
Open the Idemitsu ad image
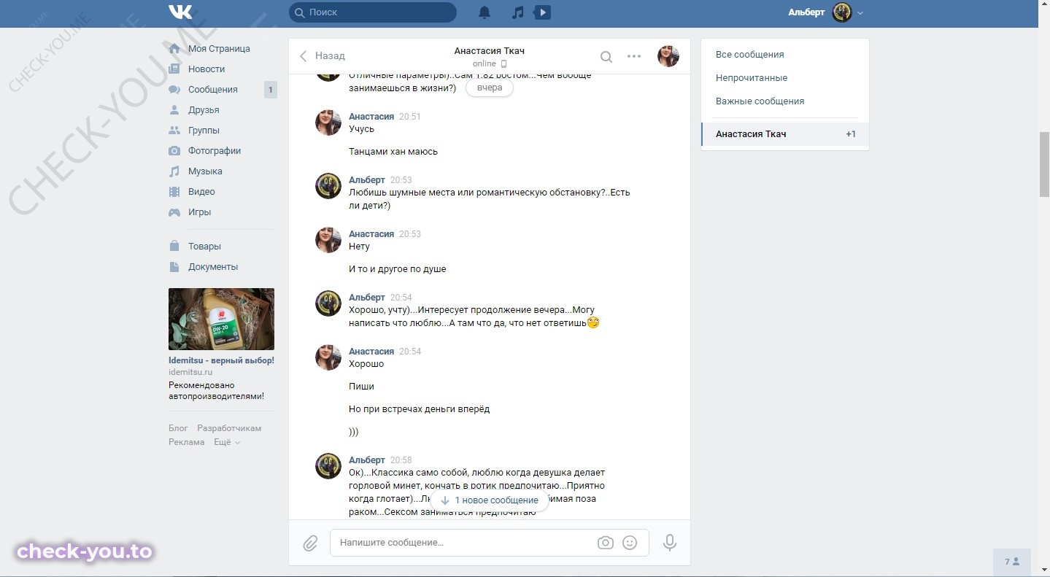pos(221,319)
